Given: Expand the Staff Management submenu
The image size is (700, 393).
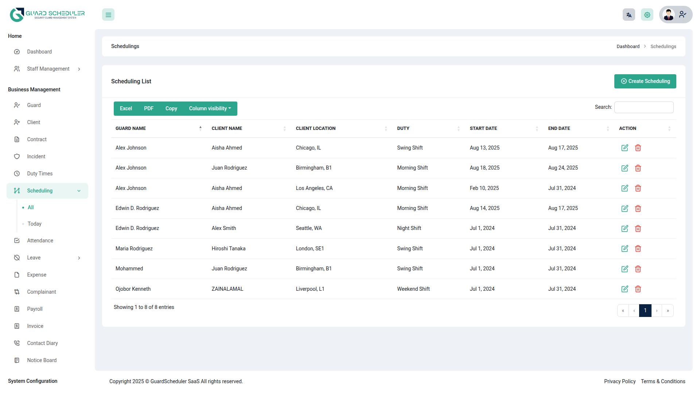Looking at the screenshot, I should point(48,69).
